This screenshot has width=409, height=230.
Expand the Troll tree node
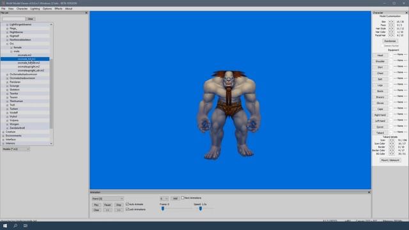coord(7,105)
